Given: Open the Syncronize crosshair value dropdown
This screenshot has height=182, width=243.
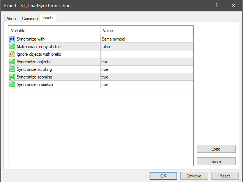Looking at the screenshot, I should coord(146,85).
